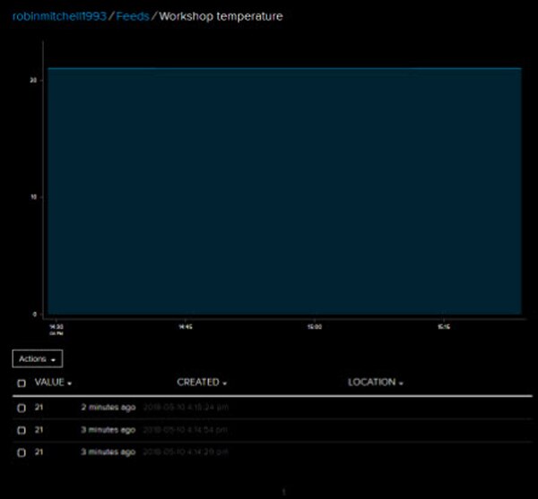Click the 14:45 tick on the chart axis
This screenshot has width=538, height=499.
184,328
